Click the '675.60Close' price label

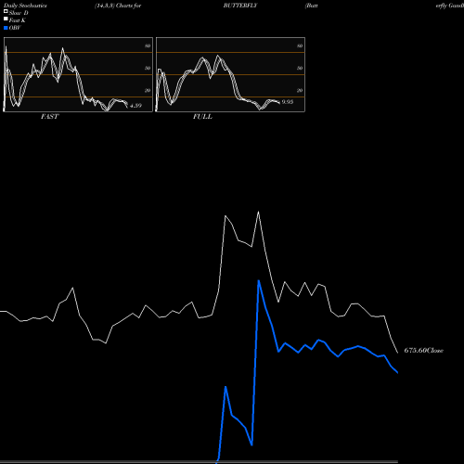[x=424, y=351]
